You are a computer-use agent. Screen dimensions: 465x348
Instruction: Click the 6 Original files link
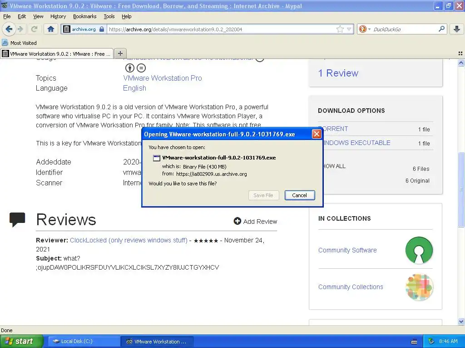(417, 181)
